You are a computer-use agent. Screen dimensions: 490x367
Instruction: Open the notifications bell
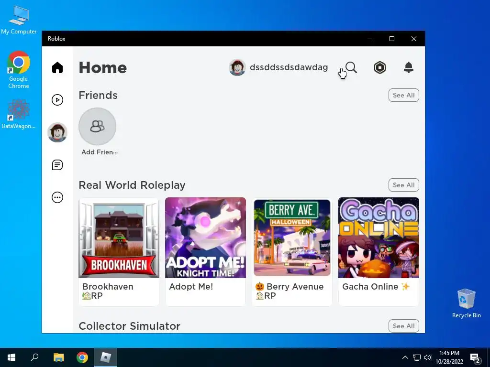point(409,67)
